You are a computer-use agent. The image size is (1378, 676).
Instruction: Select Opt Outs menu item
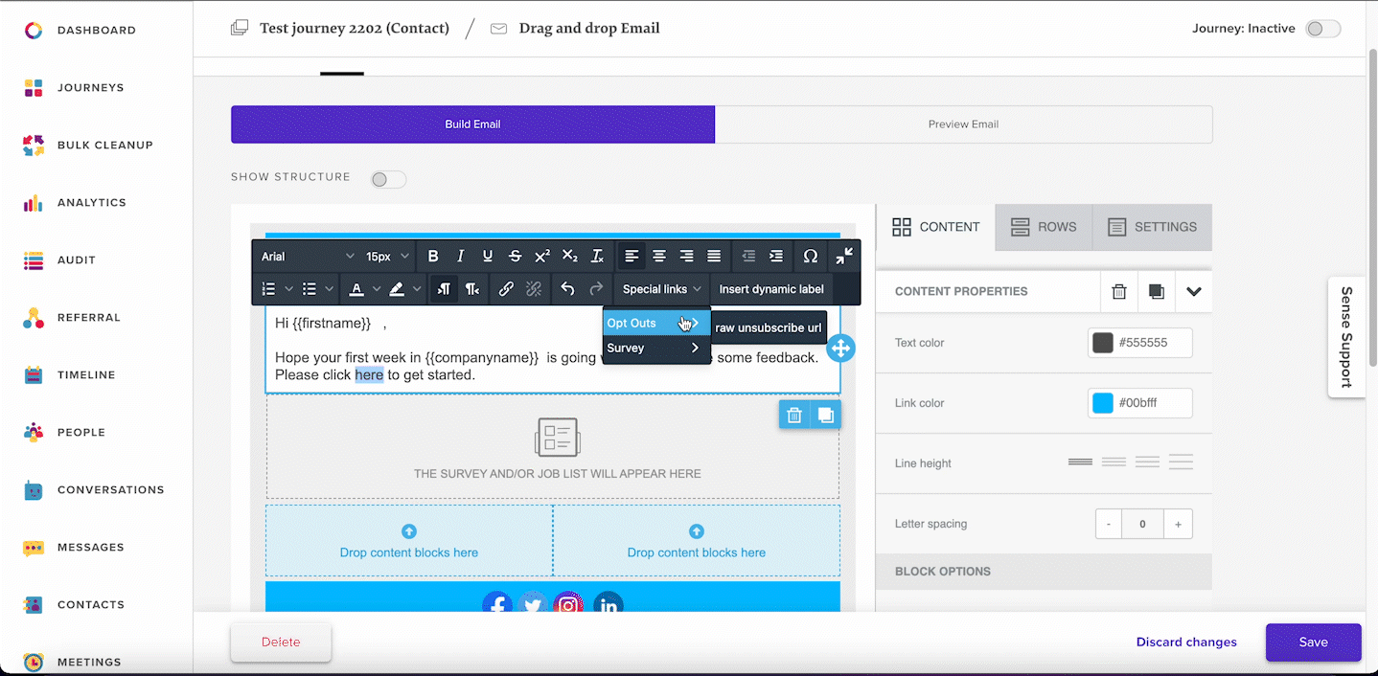click(656, 323)
